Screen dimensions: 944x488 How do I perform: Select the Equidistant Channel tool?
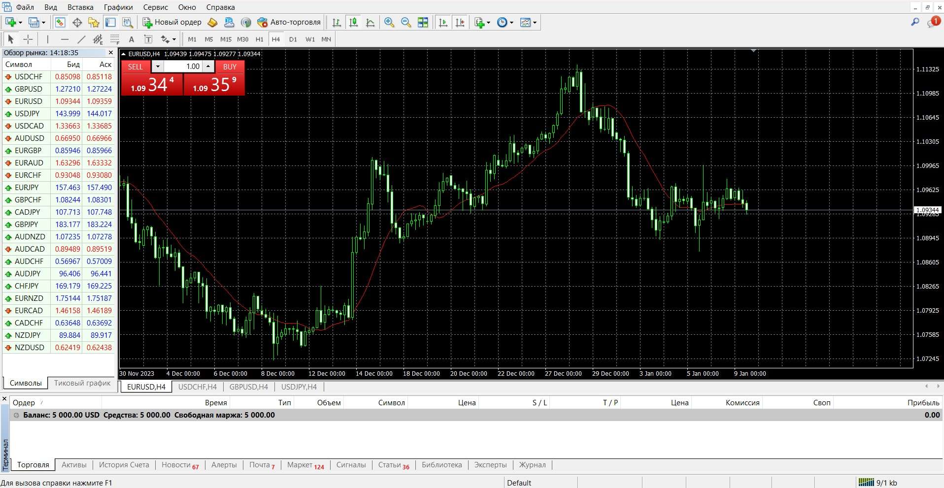point(98,39)
